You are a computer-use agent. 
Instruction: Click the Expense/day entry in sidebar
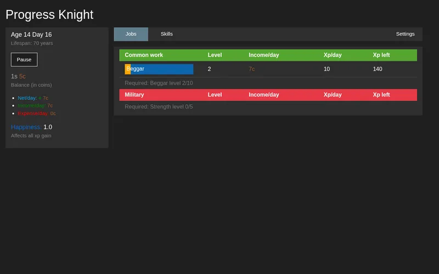point(37,113)
